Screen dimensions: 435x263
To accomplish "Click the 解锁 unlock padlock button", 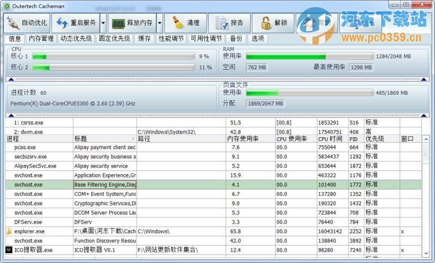I will pyautogui.click(x=274, y=23).
